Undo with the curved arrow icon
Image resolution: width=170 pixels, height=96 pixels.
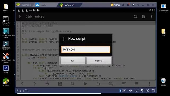point(98,84)
